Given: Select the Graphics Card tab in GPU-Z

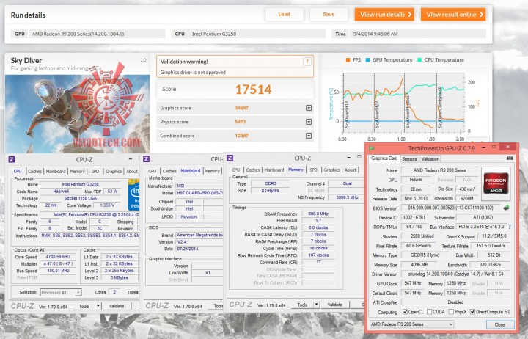Looking at the screenshot, I should click(384, 158).
